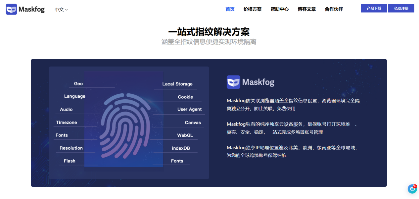Click the User Agent label
This screenshot has height=199, width=419.
point(189,110)
